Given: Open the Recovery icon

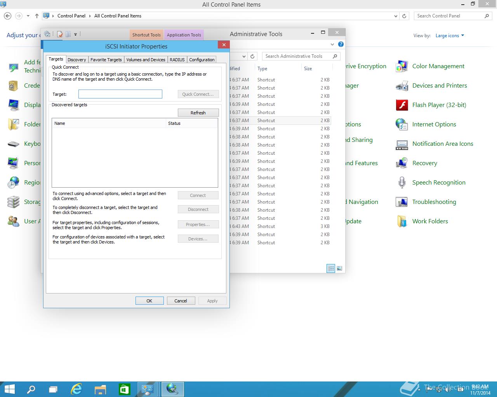Looking at the screenshot, I should pos(402,163).
